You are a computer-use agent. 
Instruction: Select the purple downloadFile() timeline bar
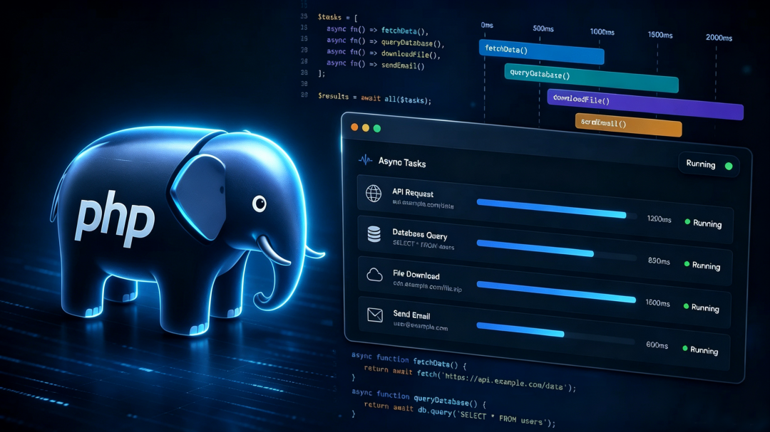[x=645, y=105]
